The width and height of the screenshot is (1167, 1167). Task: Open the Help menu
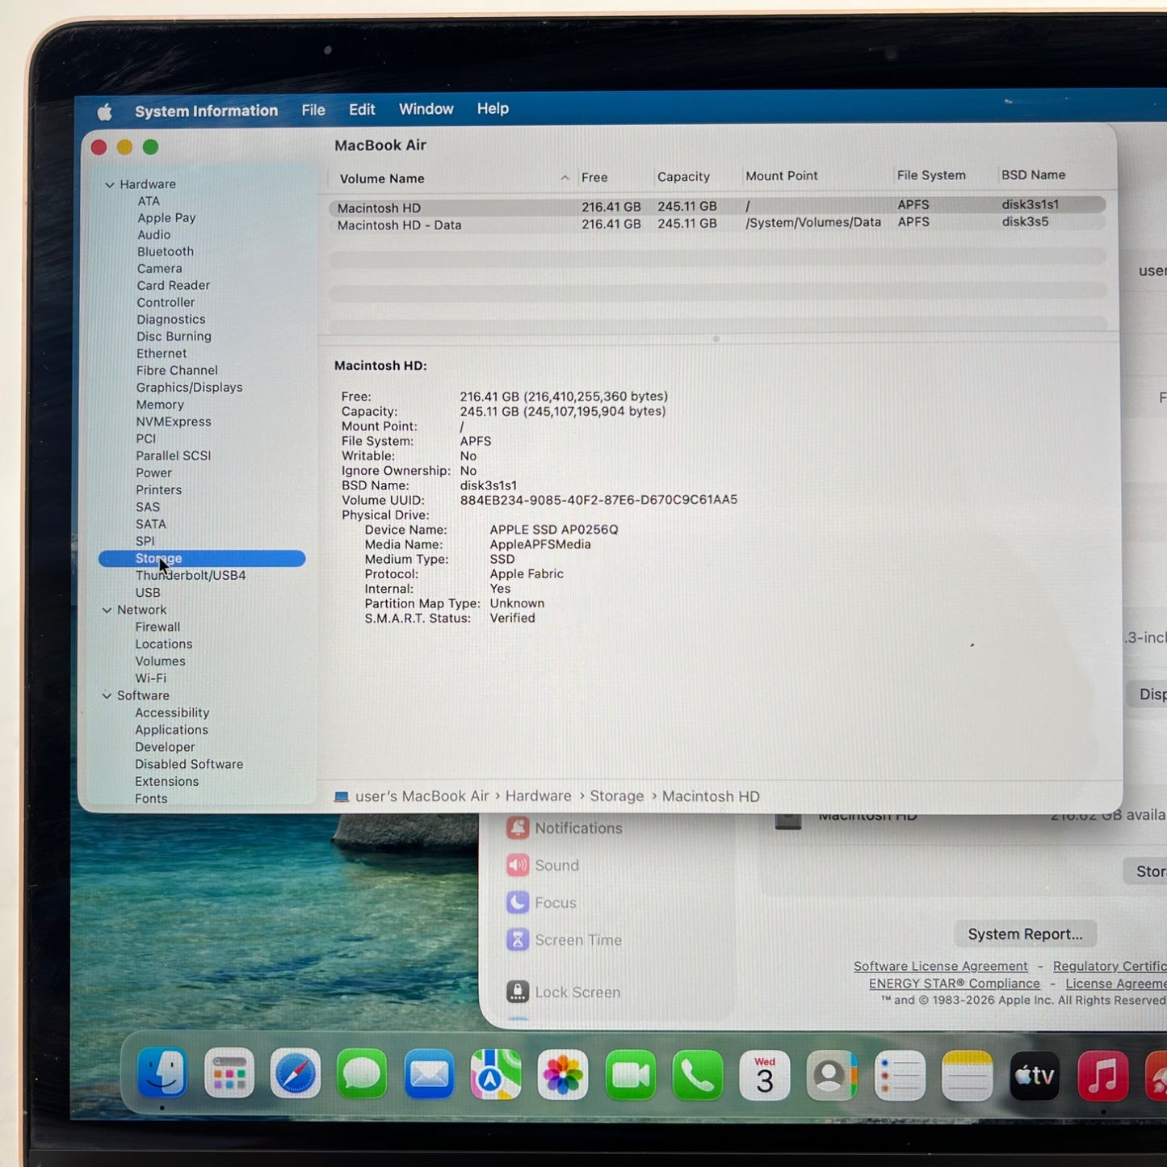click(493, 108)
